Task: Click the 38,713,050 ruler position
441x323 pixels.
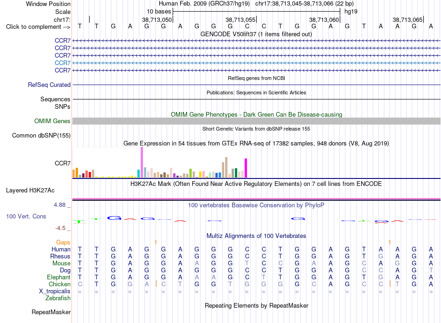Action: coord(156,20)
